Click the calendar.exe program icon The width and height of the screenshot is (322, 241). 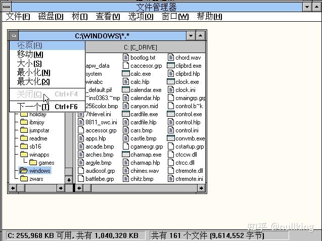click(x=126, y=90)
